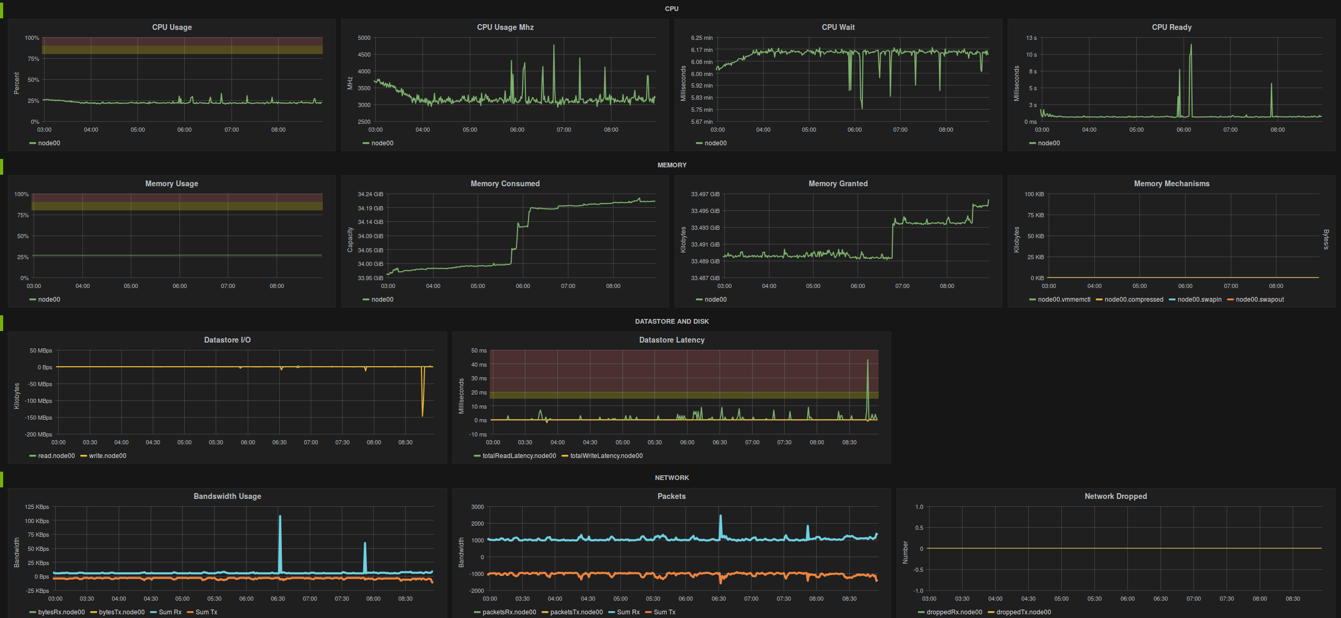Toggle the write.node00 series in the legend

(x=108, y=456)
